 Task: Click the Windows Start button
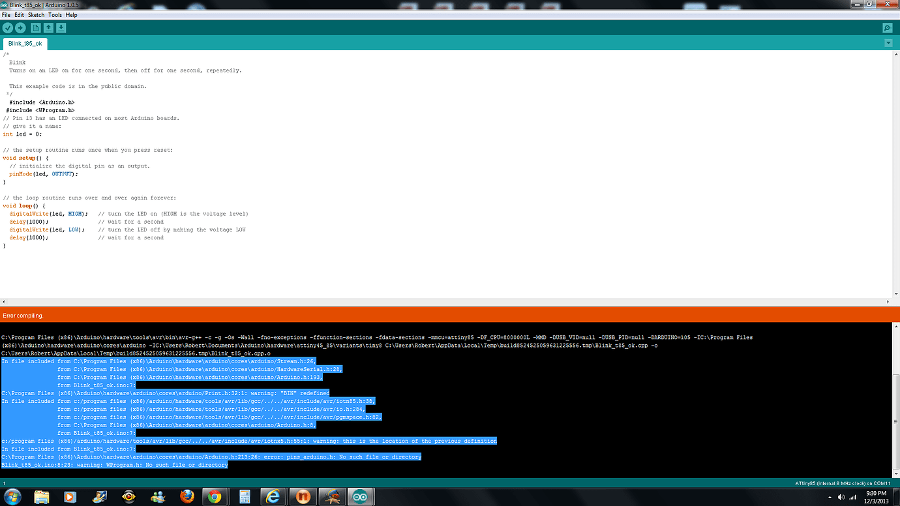(12, 496)
